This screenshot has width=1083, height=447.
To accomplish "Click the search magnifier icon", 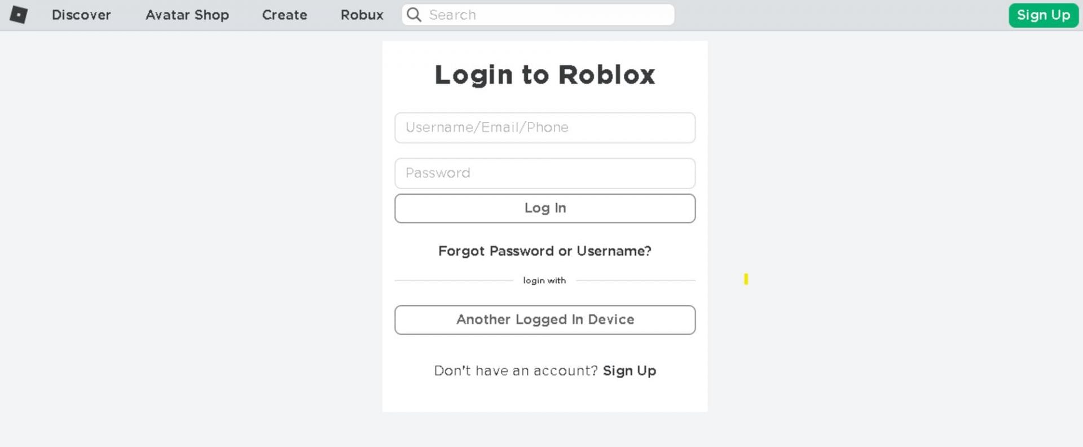I will pyautogui.click(x=414, y=15).
